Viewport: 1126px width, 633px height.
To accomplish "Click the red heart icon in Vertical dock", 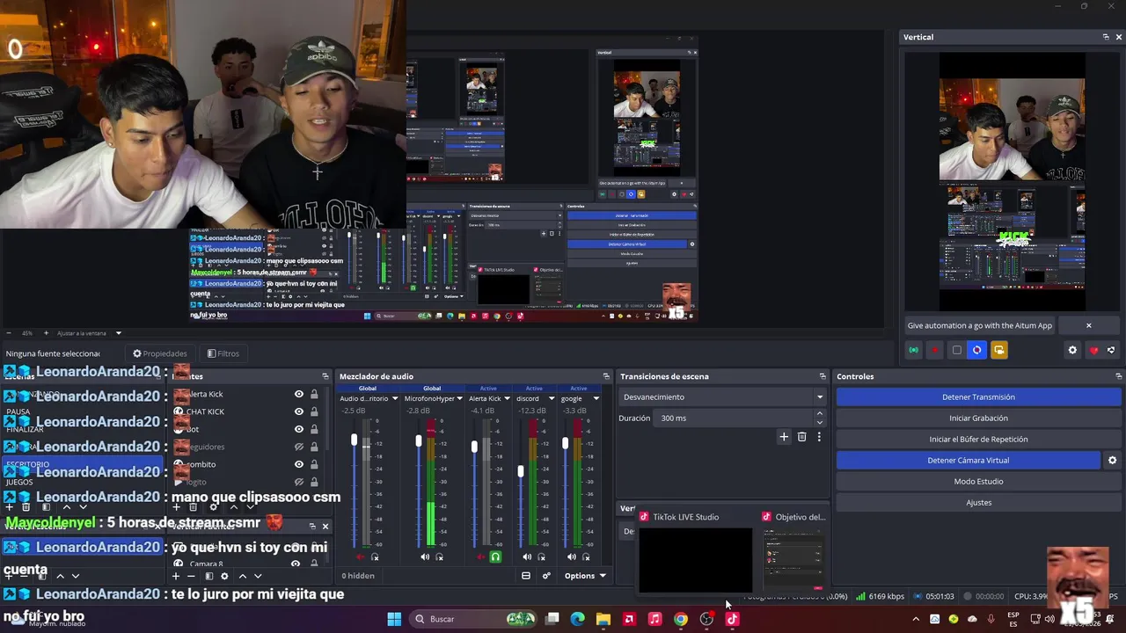I will click(1093, 350).
